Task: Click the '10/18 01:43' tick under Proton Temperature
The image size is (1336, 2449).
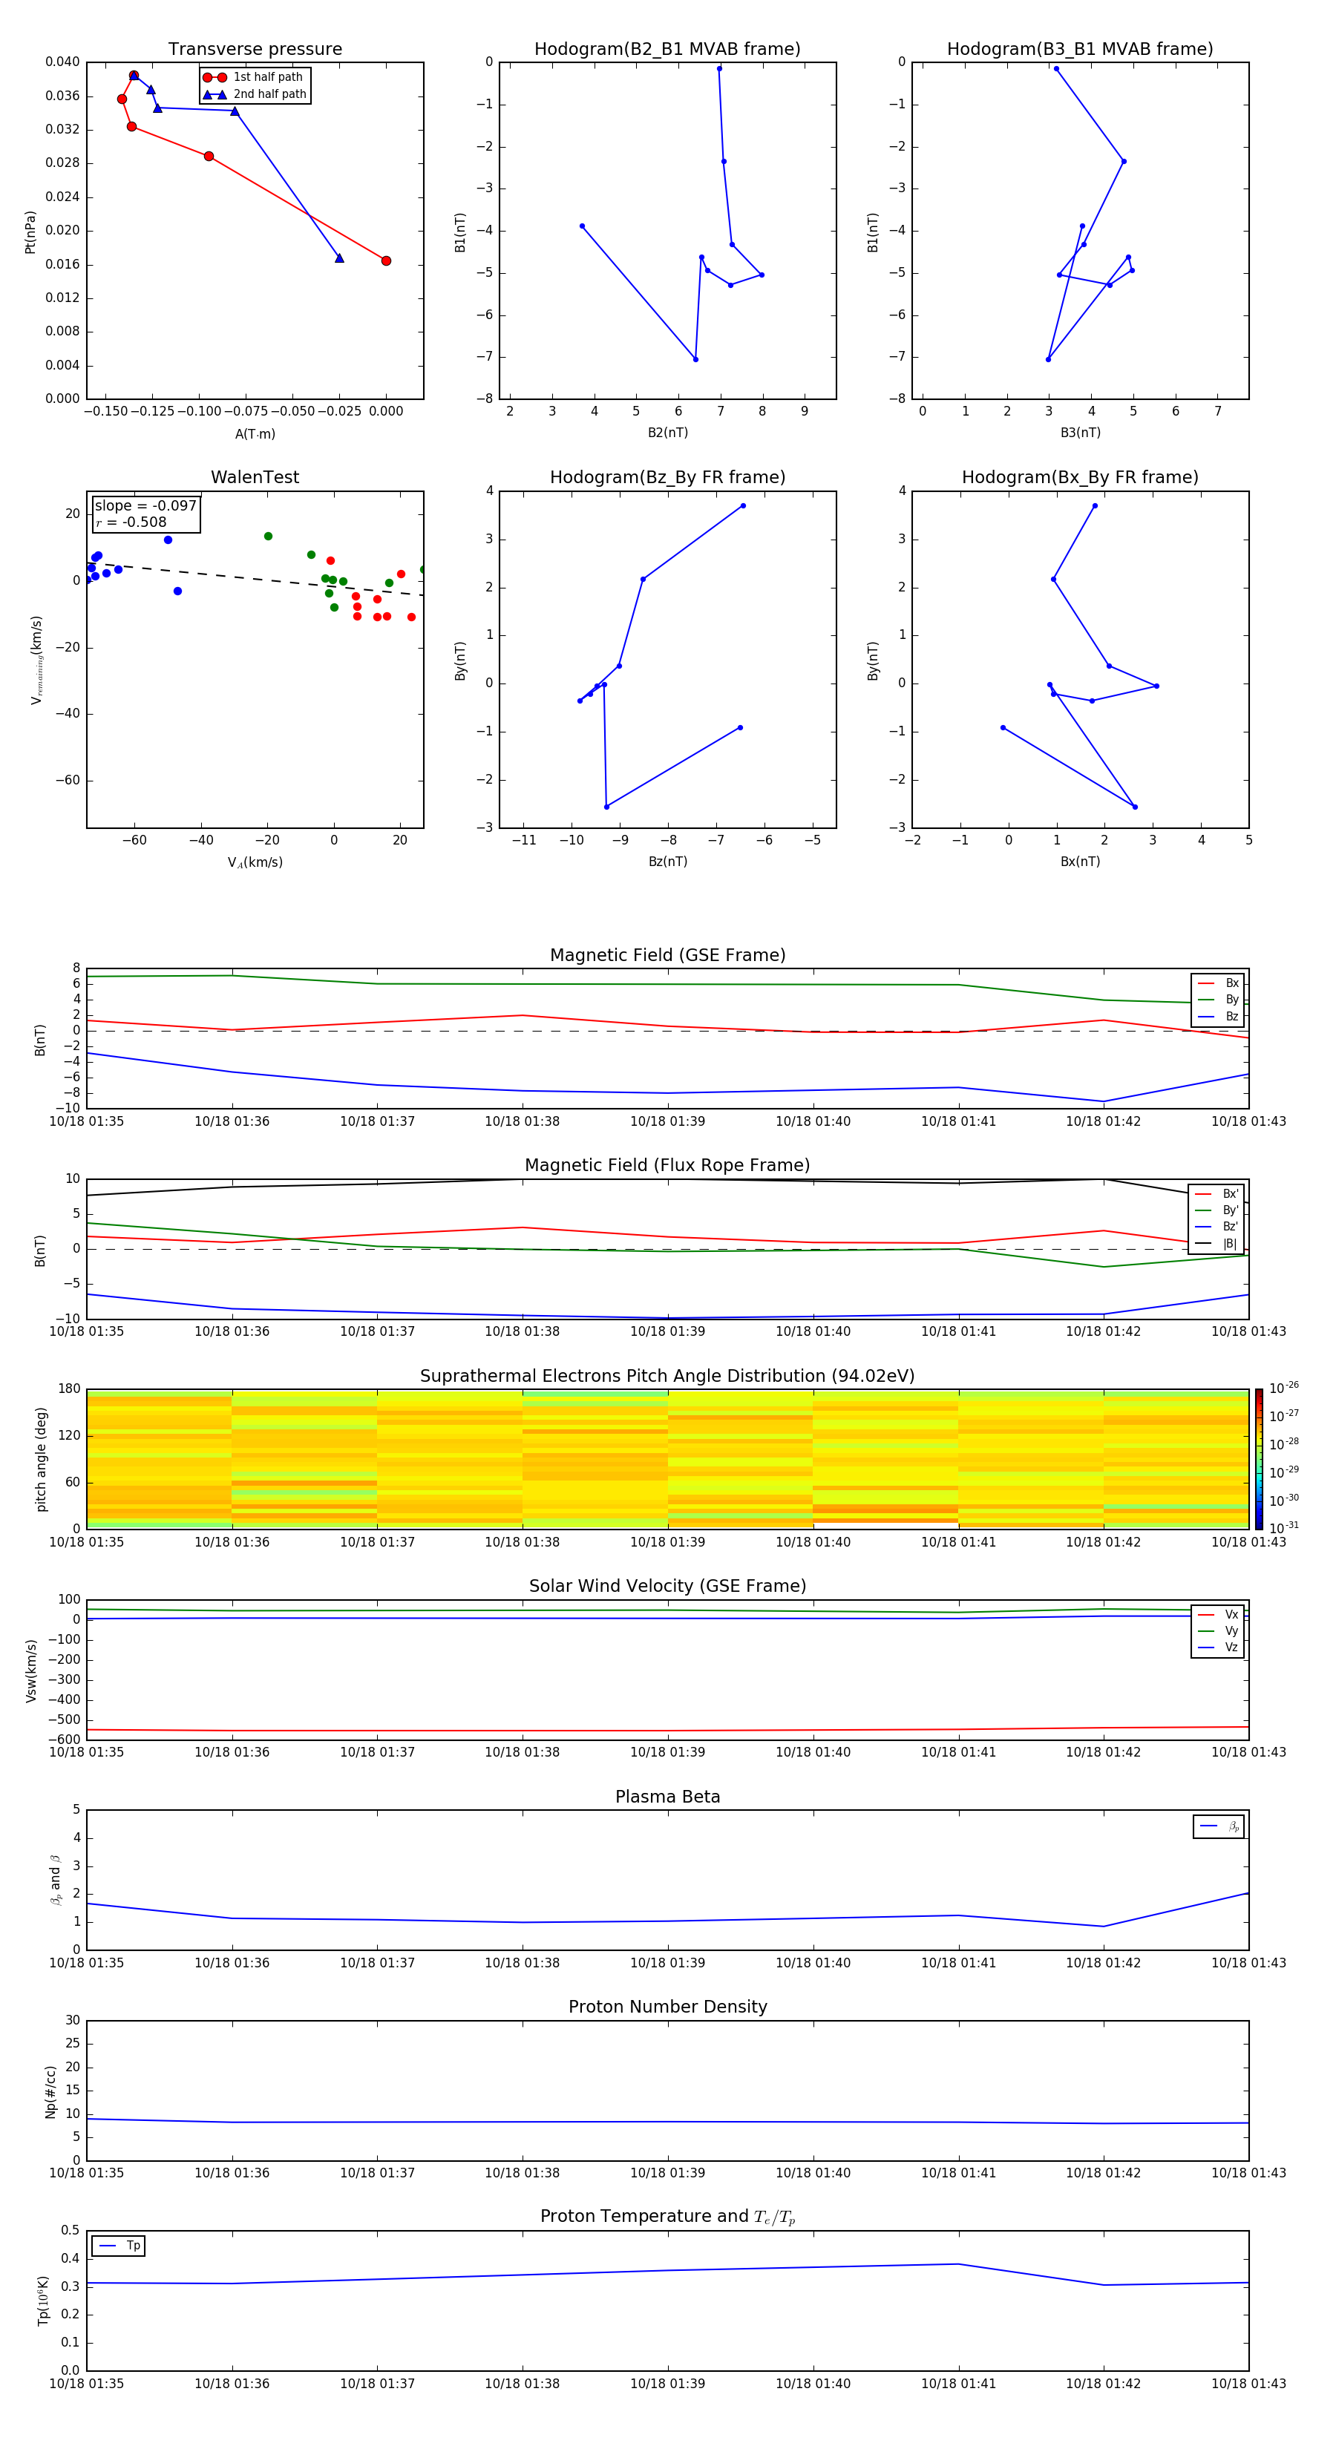Action: [x=1248, y=2384]
